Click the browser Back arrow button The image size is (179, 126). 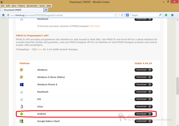4,15
